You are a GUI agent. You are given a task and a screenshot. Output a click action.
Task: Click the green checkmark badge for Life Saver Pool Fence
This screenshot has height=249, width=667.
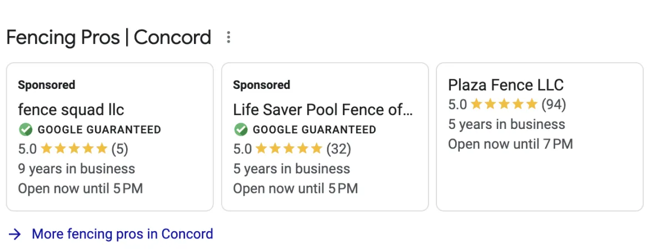[x=240, y=130]
